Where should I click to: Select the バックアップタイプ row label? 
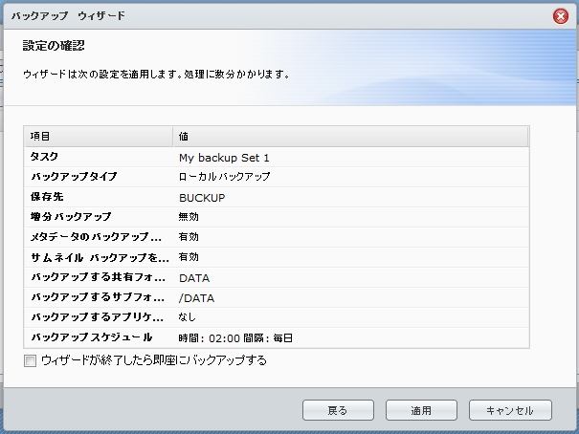click(x=74, y=177)
